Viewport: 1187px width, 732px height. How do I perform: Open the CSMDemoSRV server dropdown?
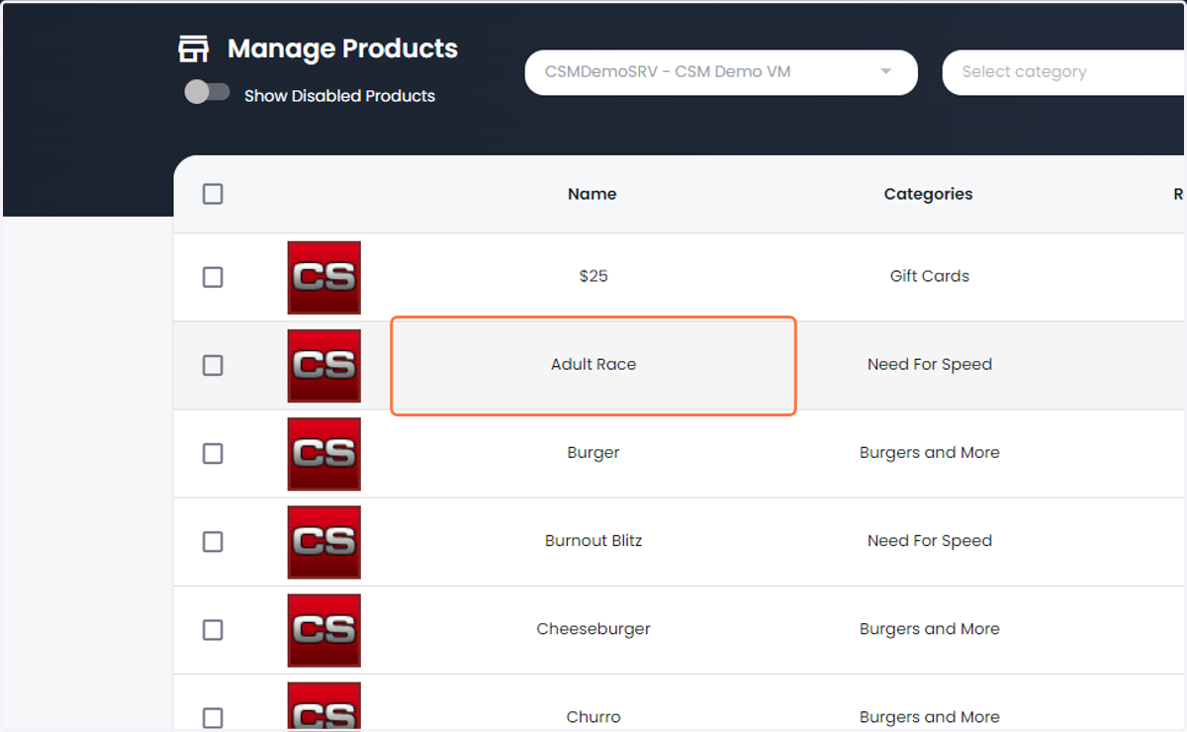pyautogui.click(x=721, y=72)
